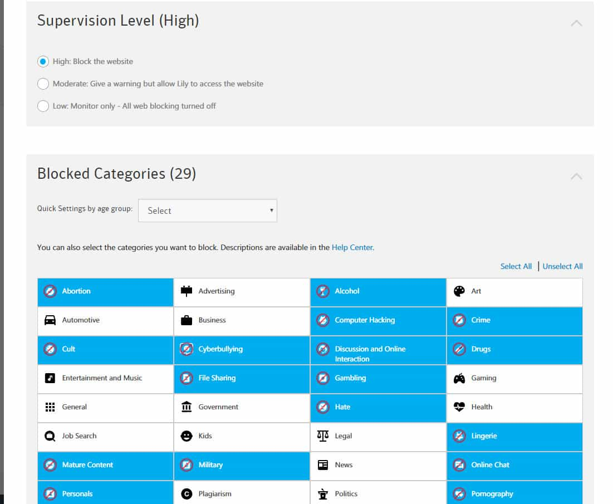
Task: Click the Health heart icon
Action: click(459, 407)
